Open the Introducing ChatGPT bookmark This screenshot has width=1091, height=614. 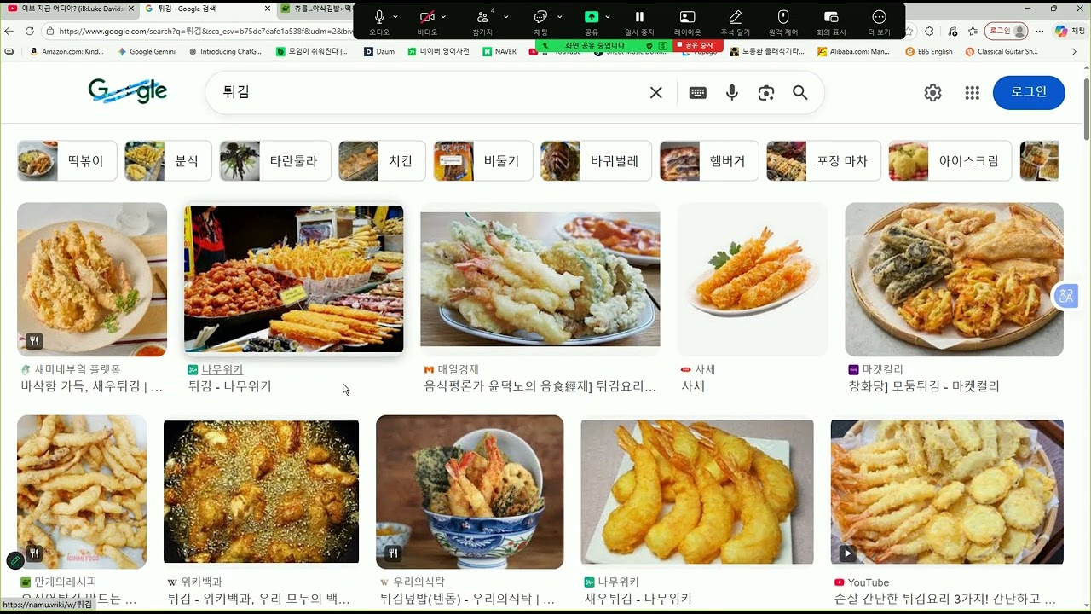click(x=225, y=51)
